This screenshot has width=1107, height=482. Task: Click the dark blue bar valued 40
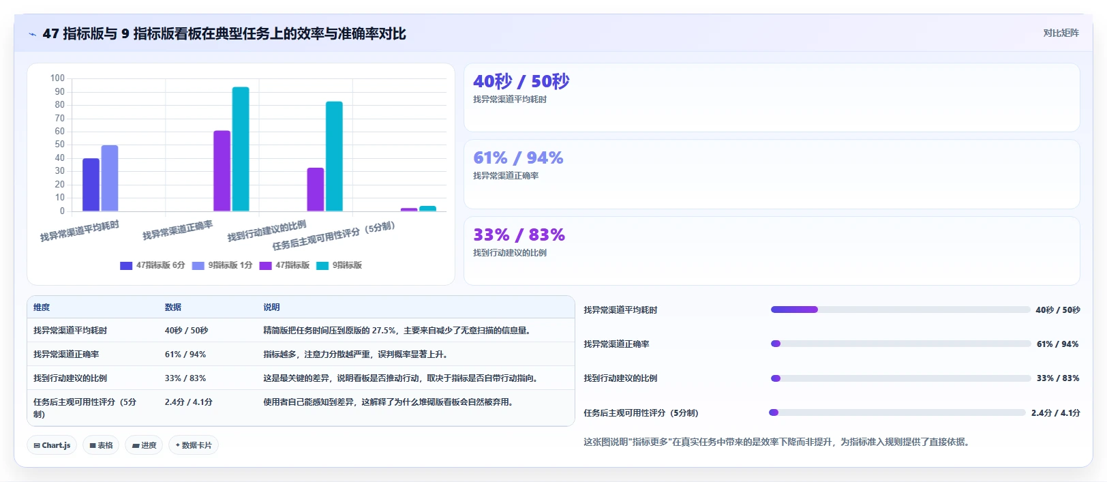(x=91, y=185)
